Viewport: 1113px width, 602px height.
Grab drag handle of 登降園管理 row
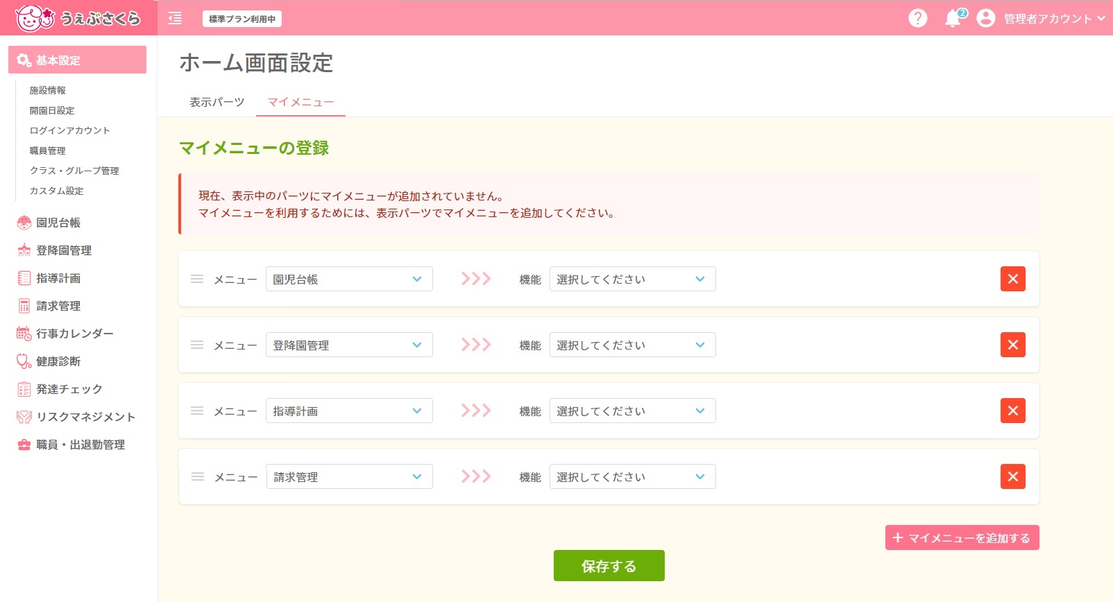(x=197, y=345)
